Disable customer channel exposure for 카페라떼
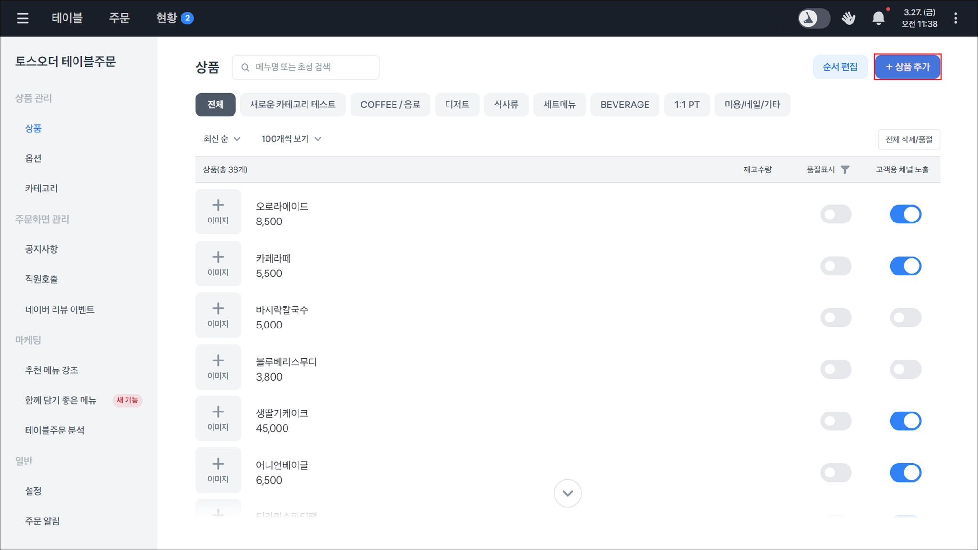978x550 pixels. pos(905,266)
